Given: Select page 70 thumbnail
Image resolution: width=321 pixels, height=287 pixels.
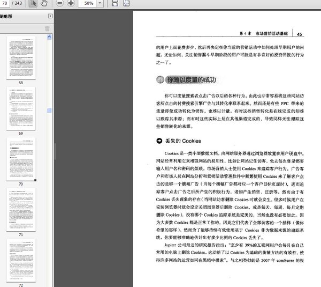Looking at the screenshot, I should [x=21, y=159].
